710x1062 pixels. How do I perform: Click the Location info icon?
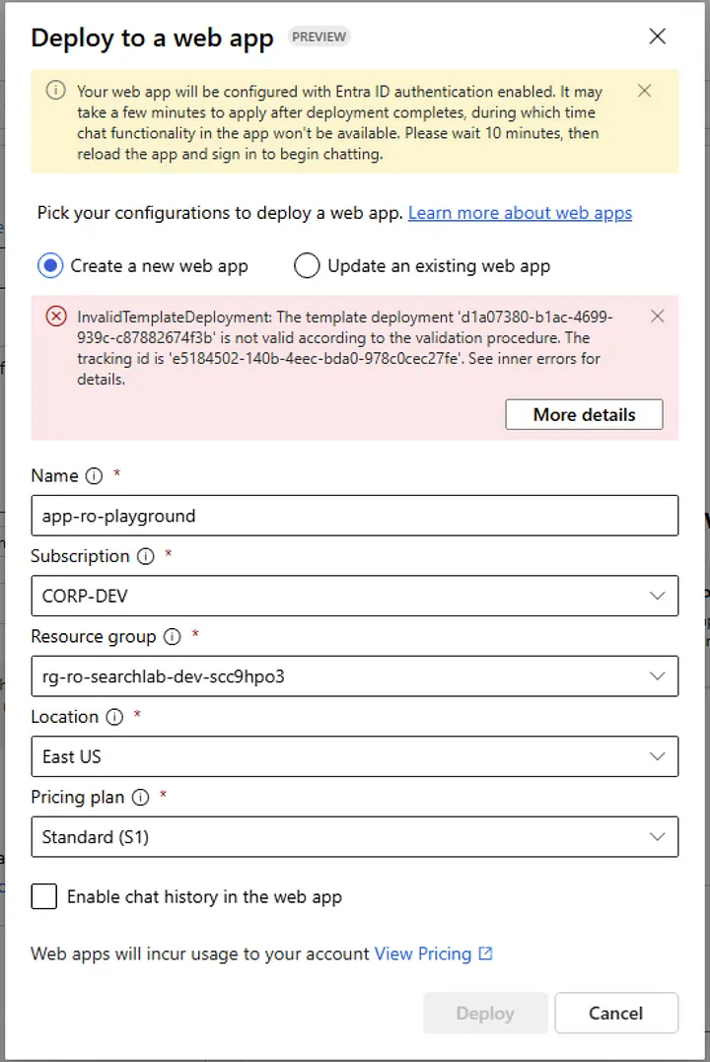pyautogui.click(x=114, y=718)
